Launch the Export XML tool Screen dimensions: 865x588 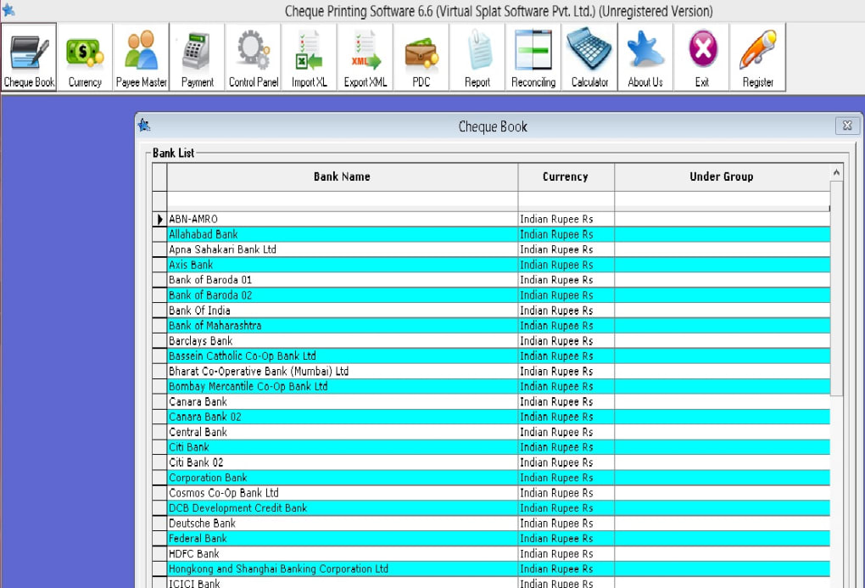pos(364,56)
